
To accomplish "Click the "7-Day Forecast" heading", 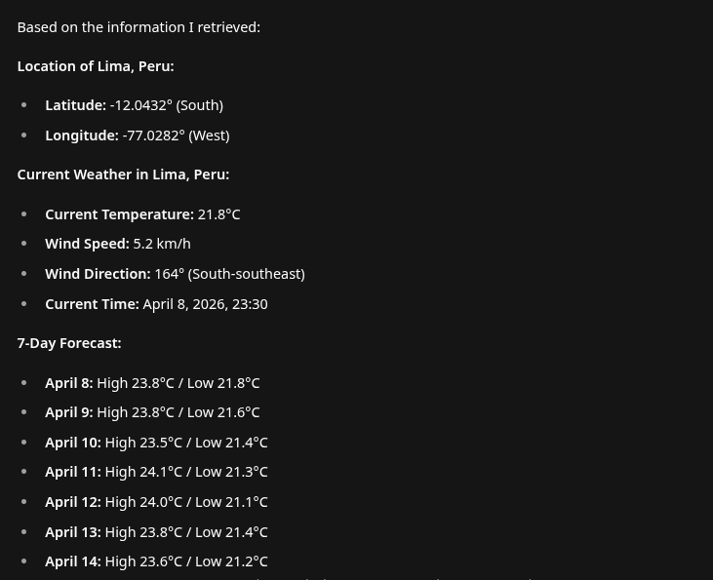I will tap(68, 343).
